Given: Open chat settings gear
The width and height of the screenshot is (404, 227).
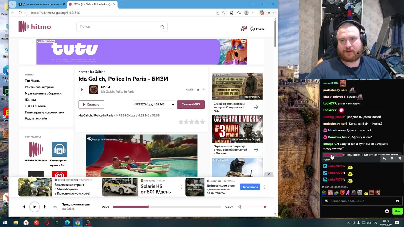Looking at the screenshot, I should [387, 211].
